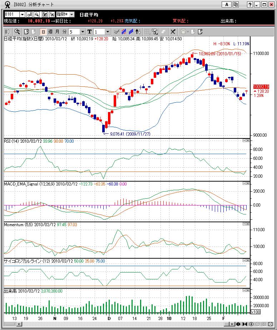Click the help question mark icon in the title bar

(x=249, y=5)
